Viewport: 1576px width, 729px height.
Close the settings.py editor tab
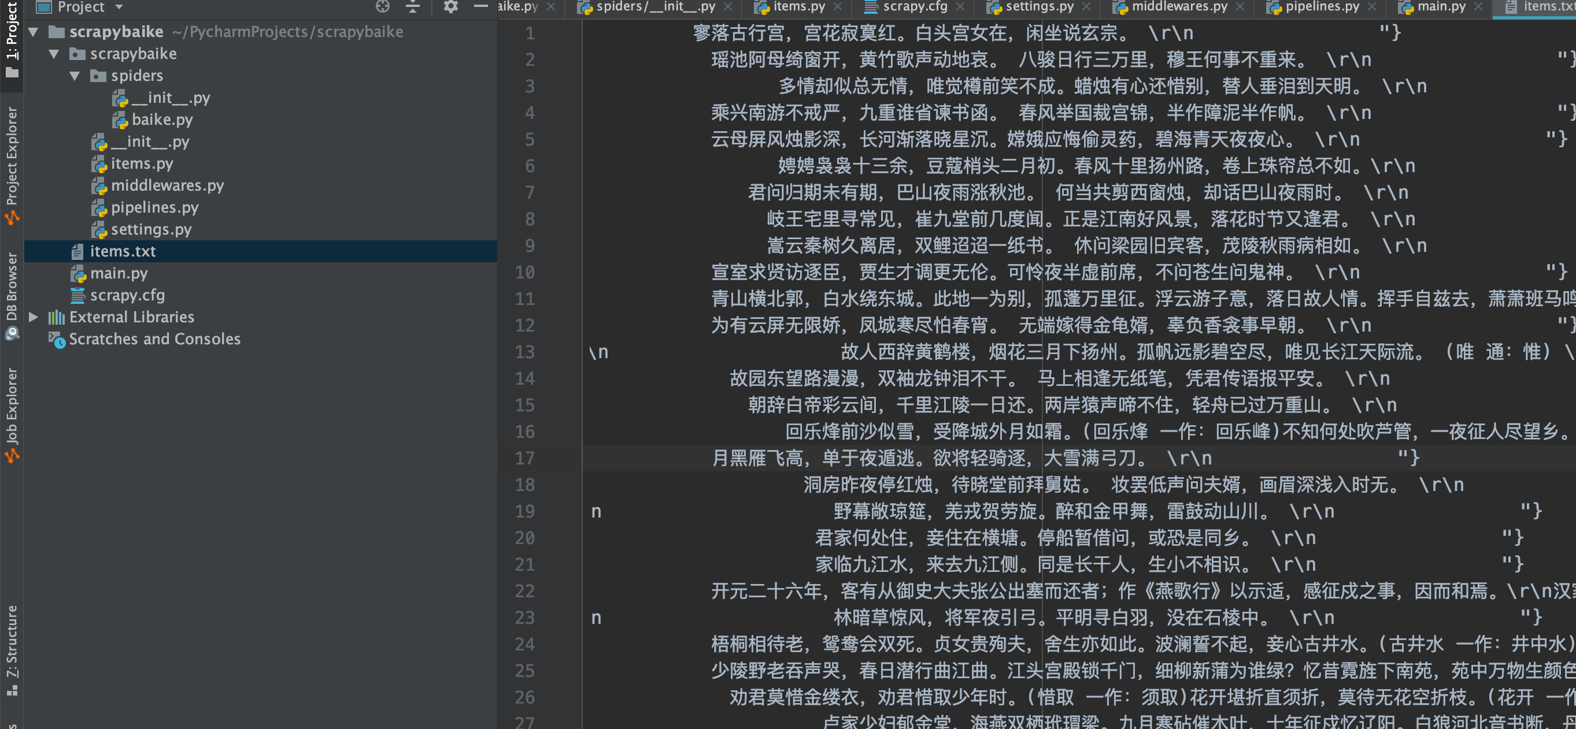click(x=1086, y=7)
